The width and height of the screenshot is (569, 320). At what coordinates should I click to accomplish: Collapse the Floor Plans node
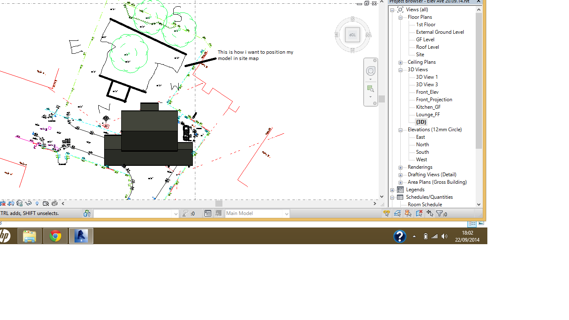[400, 17]
